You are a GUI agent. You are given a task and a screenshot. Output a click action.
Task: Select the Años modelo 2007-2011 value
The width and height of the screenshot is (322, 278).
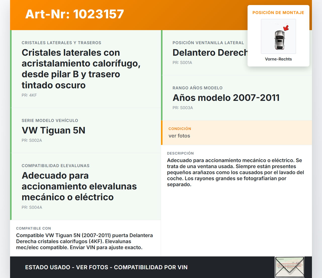pos(226,98)
